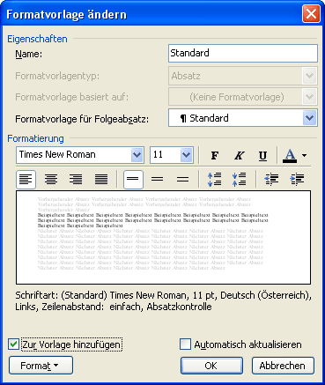Set single line spacing
Image resolution: width=325 pixels, height=385 pixels.
tap(133, 179)
